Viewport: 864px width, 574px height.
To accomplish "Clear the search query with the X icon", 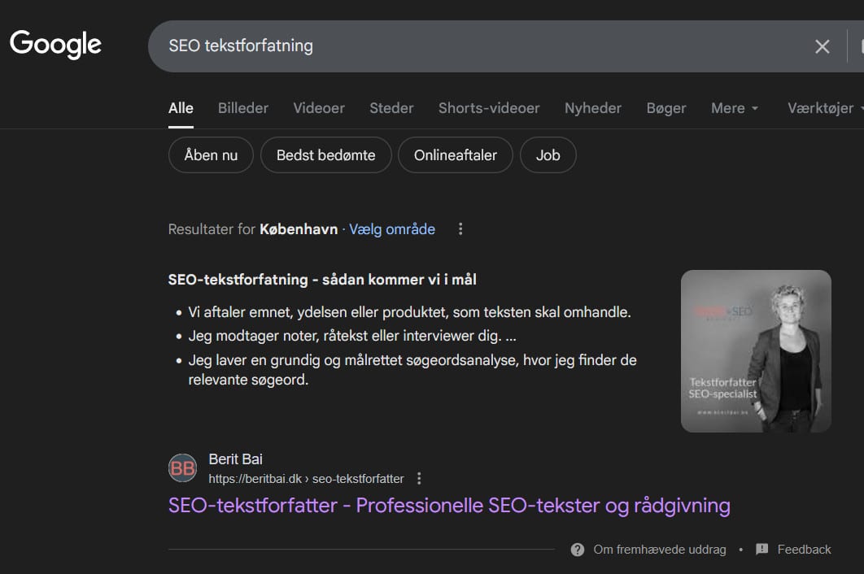I will click(823, 47).
